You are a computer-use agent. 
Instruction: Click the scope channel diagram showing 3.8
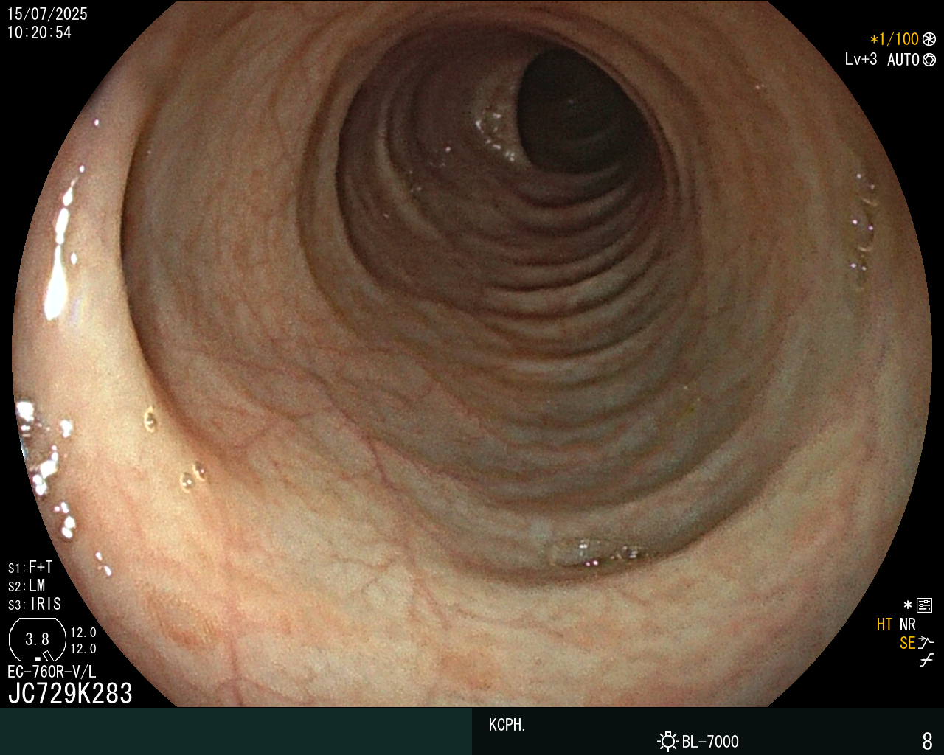tap(38, 639)
